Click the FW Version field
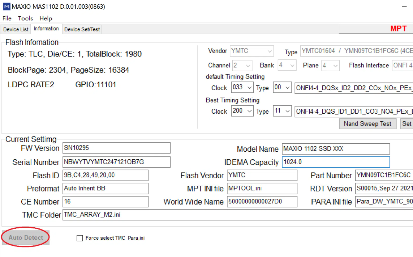The width and height of the screenshot is (413, 257). 116,148
